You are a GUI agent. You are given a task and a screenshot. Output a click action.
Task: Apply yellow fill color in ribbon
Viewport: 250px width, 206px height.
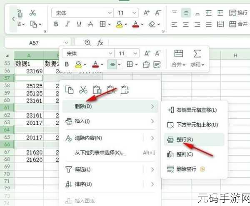coord(119,24)
